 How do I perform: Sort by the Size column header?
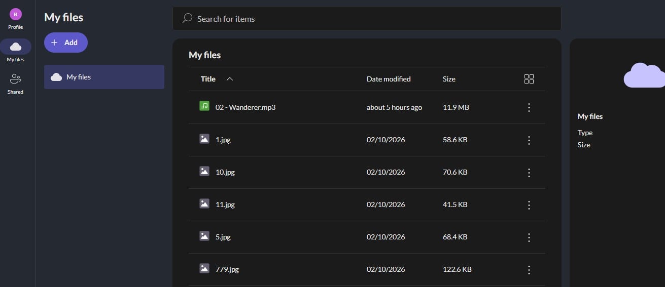[449, 79]
